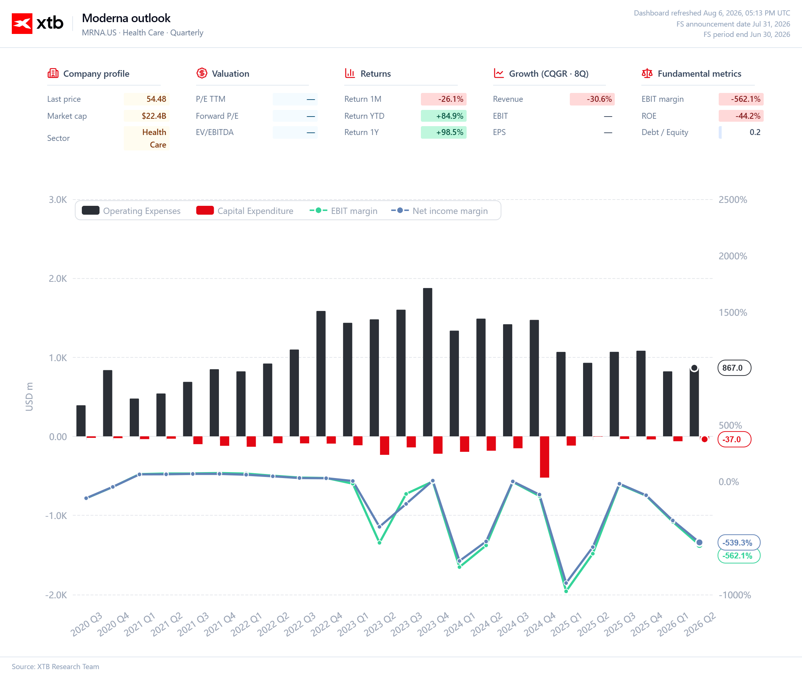Click the MRNA.US · Health Care · Quarterly subtitle
The height and width of the screenshot is (675, 802).
[x=143, y=33]
